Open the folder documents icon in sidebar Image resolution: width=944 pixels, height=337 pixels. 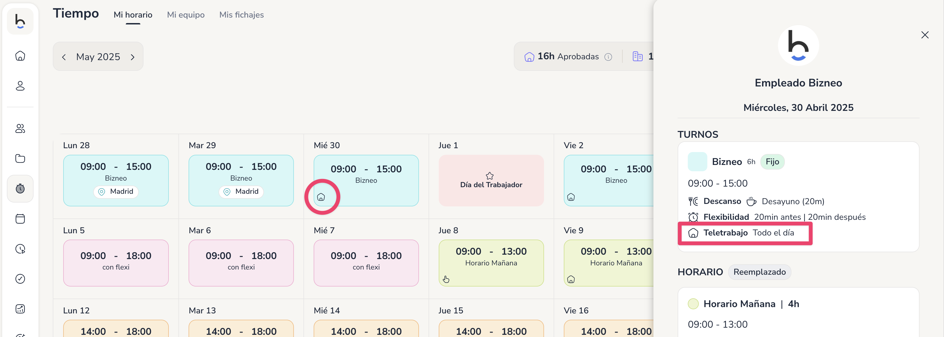[x=20, y=158]
